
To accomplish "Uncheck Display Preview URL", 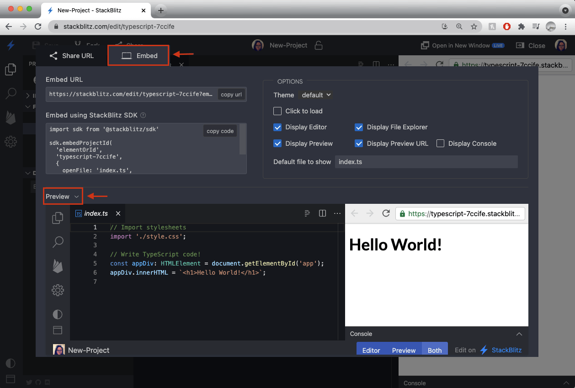I will tap(359, 144).
